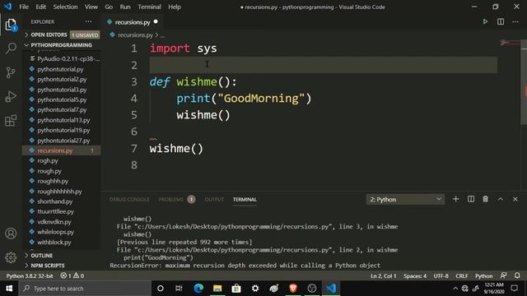Switch to the Debug Console tab
527x296 pixels.
(129, 200)
